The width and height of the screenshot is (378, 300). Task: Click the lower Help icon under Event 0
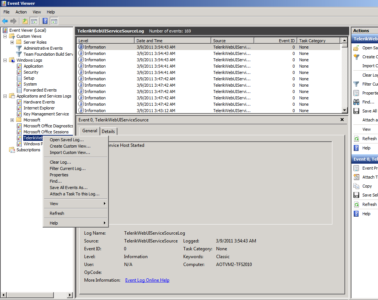[356, 214]
